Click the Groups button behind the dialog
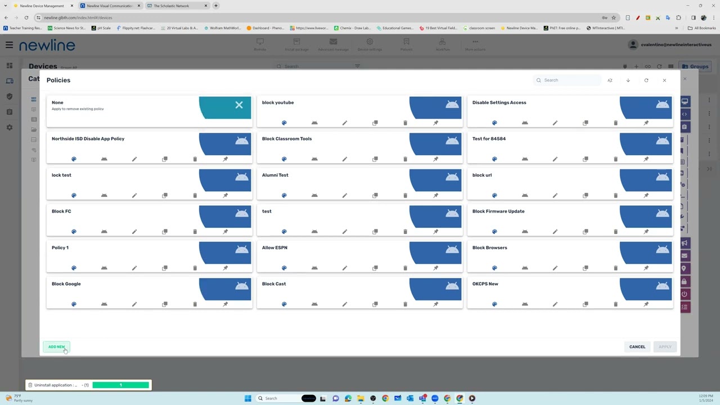The image size is (720, 405). pos(695,66)
